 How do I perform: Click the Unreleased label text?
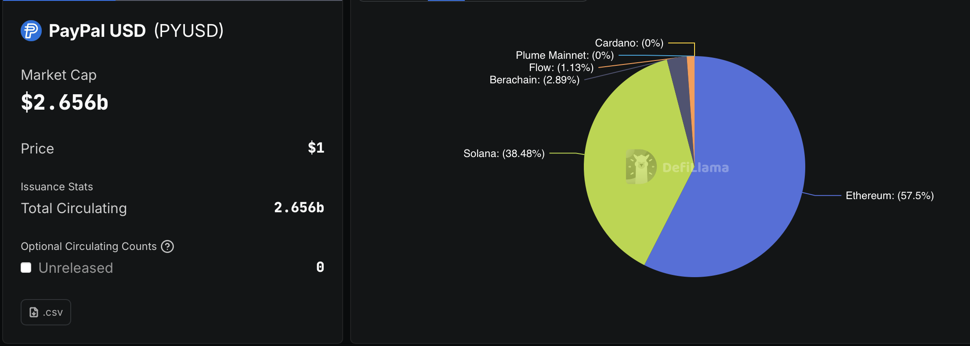(x=76, y=268)
